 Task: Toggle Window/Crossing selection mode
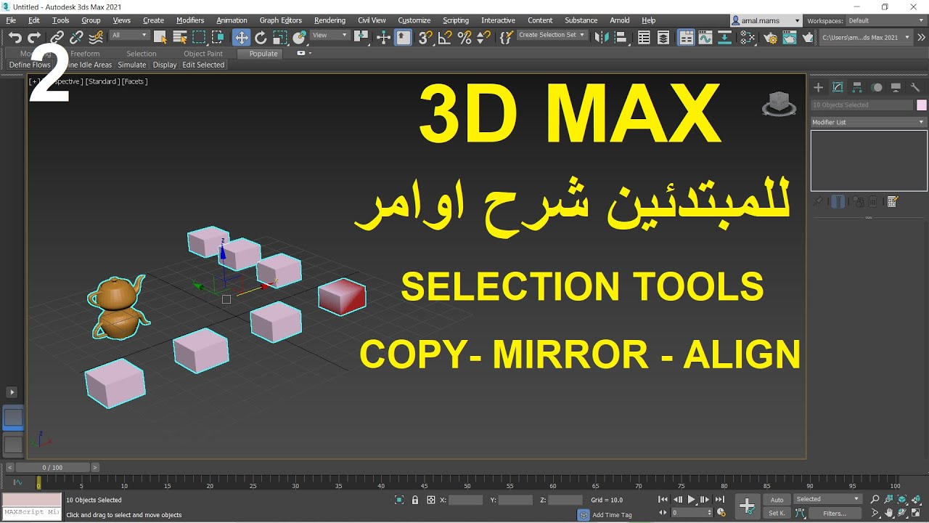coord(217,38)
